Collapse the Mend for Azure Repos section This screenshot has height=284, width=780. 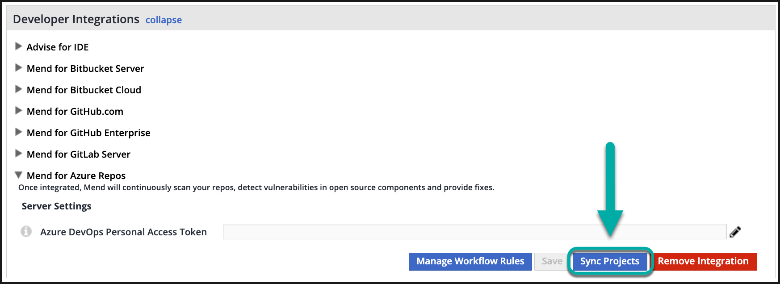point(18,175)
